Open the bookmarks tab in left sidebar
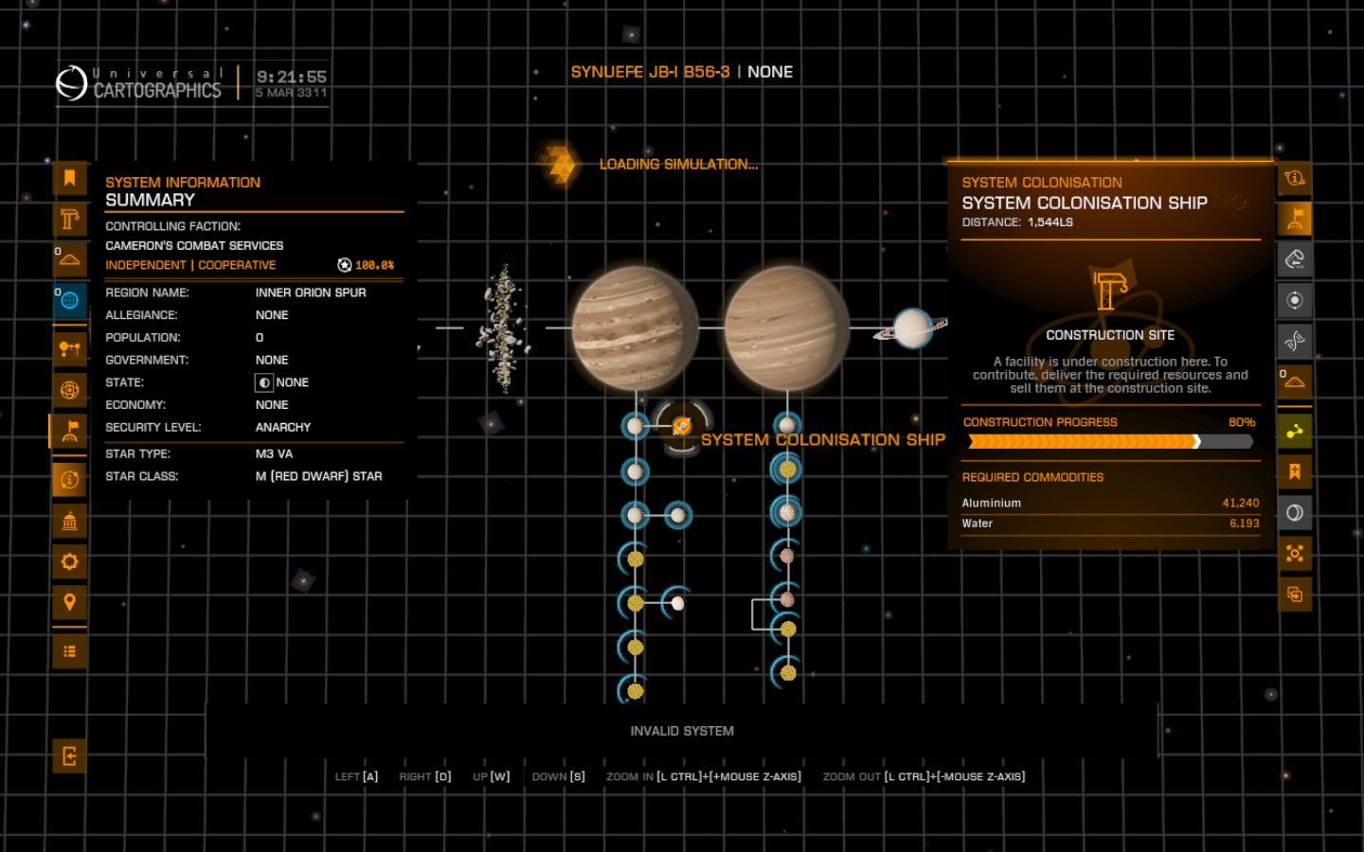 [x=69, y=178]
